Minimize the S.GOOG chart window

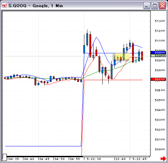[147, 5]
